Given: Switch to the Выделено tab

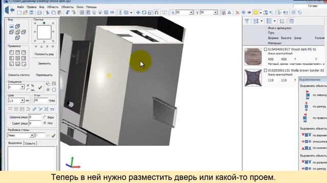Looking at the screenshot, I should tap(15, 143).
